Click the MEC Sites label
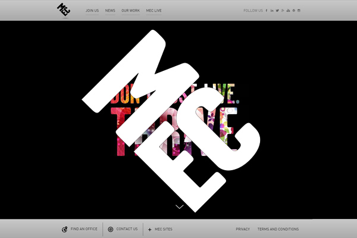 164,229
